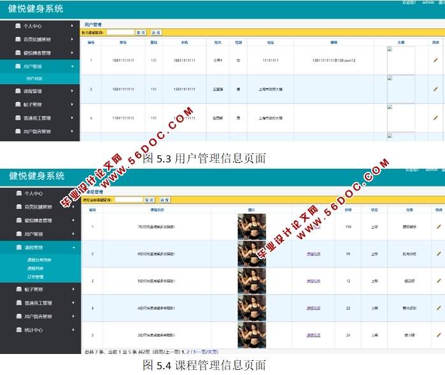Screen dimensions: 445x375
Task: Click the 个人中心 icon in the top sidebar
Action: coord(18,26)
